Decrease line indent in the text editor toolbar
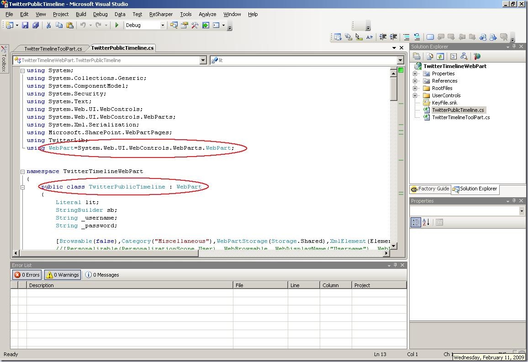 (383, 37)
